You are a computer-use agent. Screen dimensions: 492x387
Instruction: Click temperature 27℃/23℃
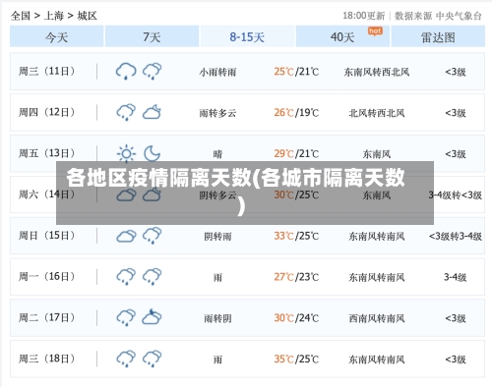click(296, 277)
